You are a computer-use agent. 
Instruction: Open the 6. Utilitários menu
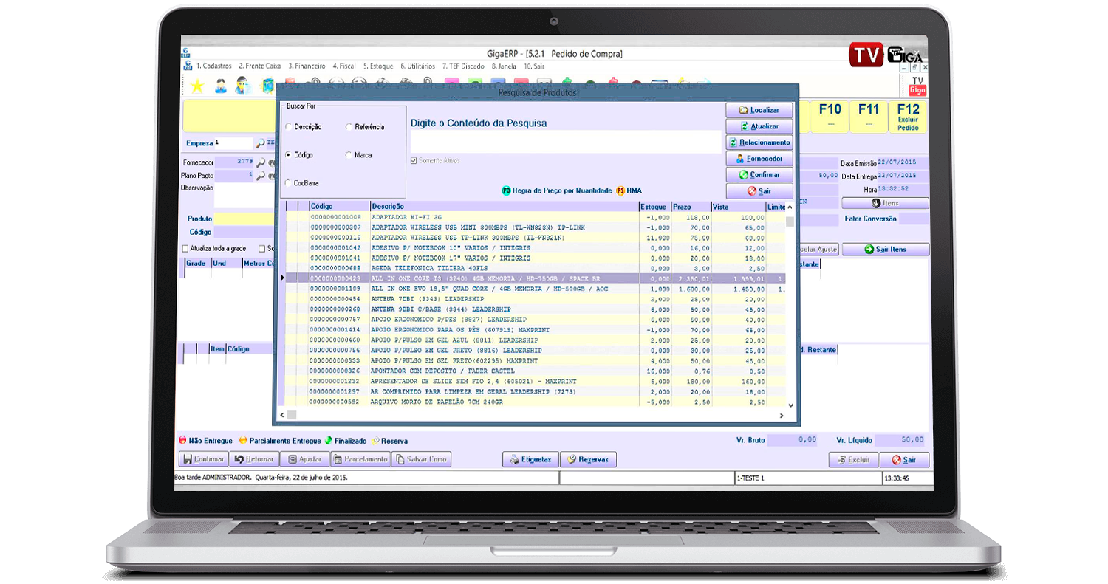point(418,66)
